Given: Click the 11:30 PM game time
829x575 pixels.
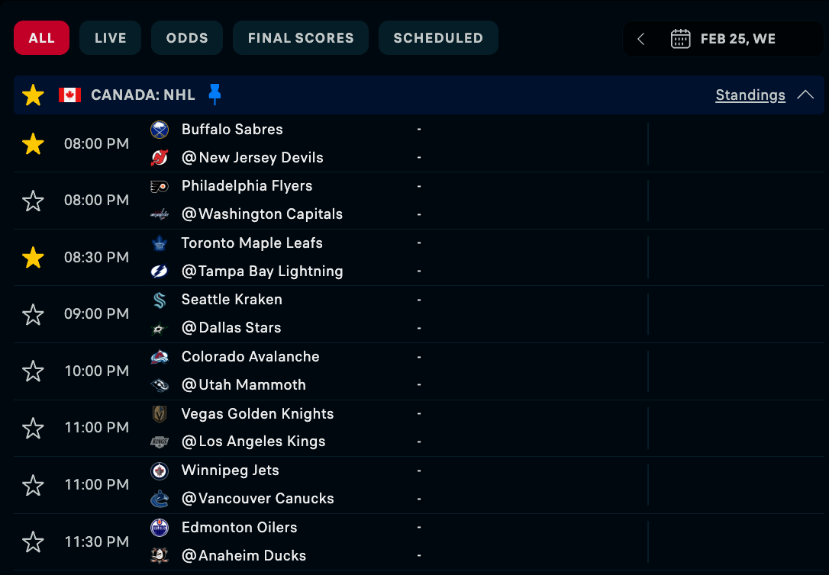Looking at the screenshot, I should click(x=97, y=541).
